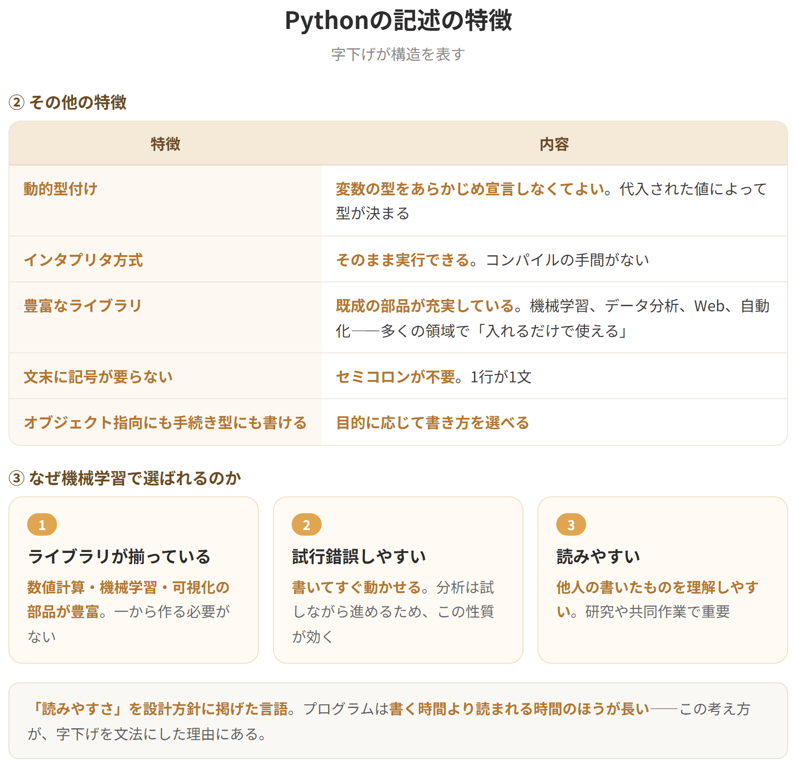Image resolution: width=796 pixels, height=767 pixels.
Task: Click the card title ライブラリが揃っている
Action: [x=119, y=556]
